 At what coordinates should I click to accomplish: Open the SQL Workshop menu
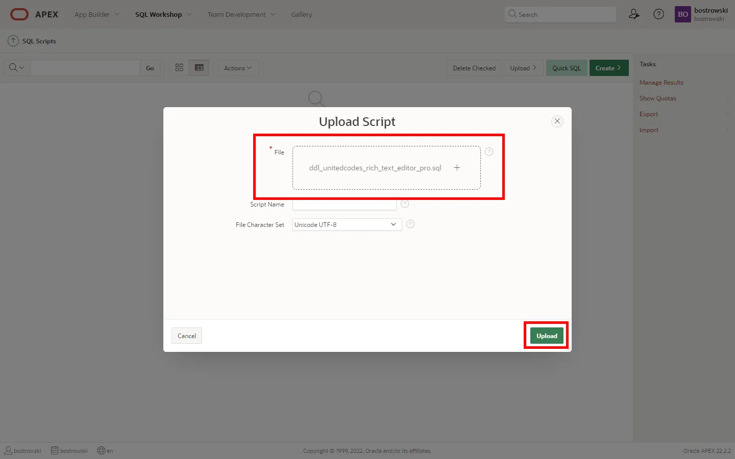pos(163,14)
